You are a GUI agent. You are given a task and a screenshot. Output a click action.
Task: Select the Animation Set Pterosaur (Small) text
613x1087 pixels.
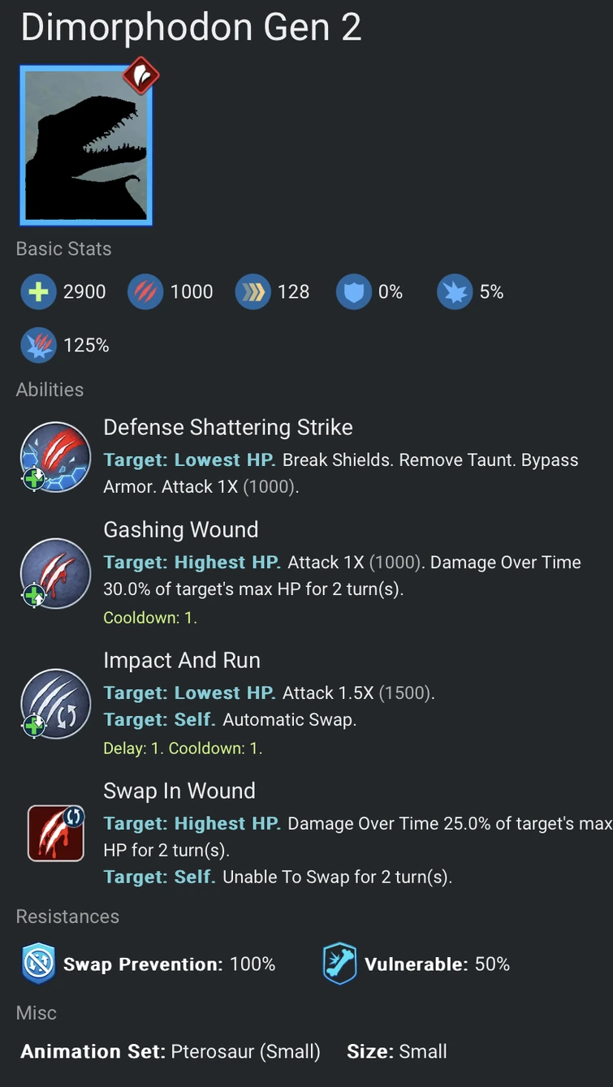coord(171,1051)
